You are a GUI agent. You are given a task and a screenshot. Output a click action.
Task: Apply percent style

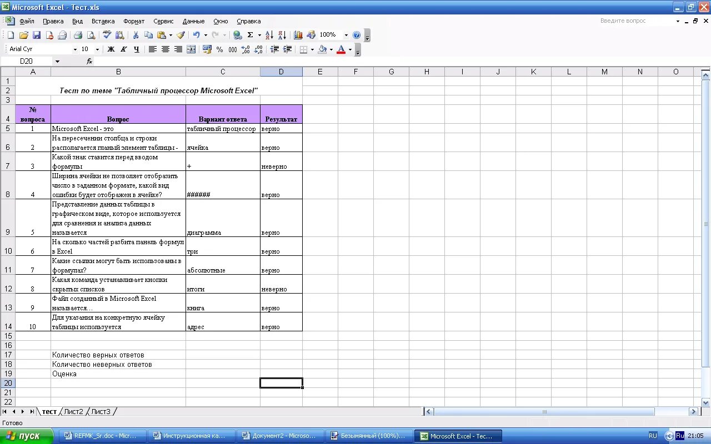(220, 49)
